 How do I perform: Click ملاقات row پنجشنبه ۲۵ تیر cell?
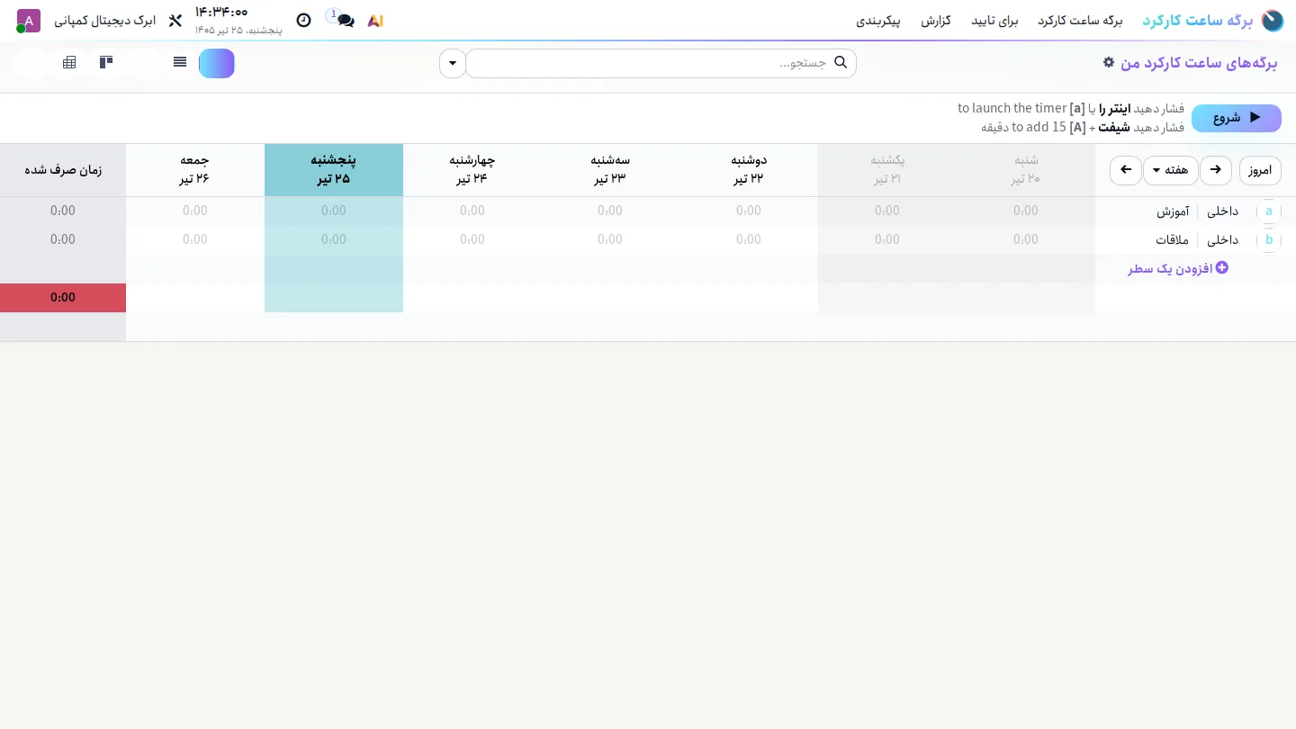(x=334, y=240)
